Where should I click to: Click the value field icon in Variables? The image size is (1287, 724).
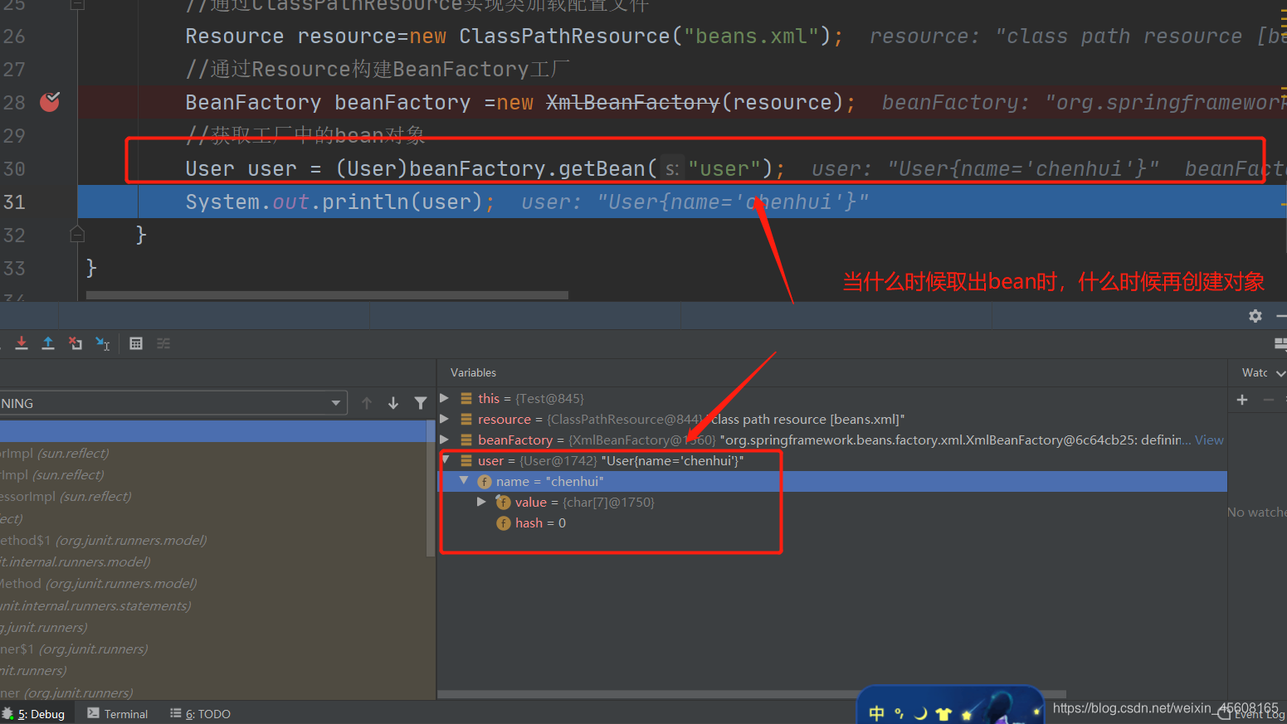click(503, 503)
